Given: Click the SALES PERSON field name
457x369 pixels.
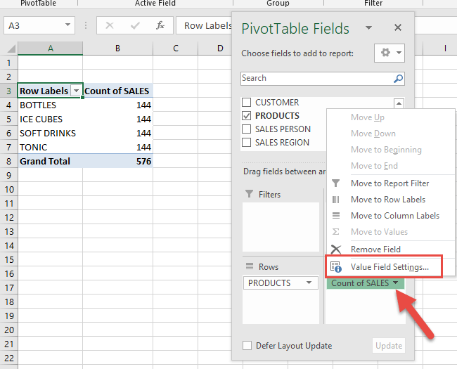Looking at the screenshot, I should click(283, 129).
